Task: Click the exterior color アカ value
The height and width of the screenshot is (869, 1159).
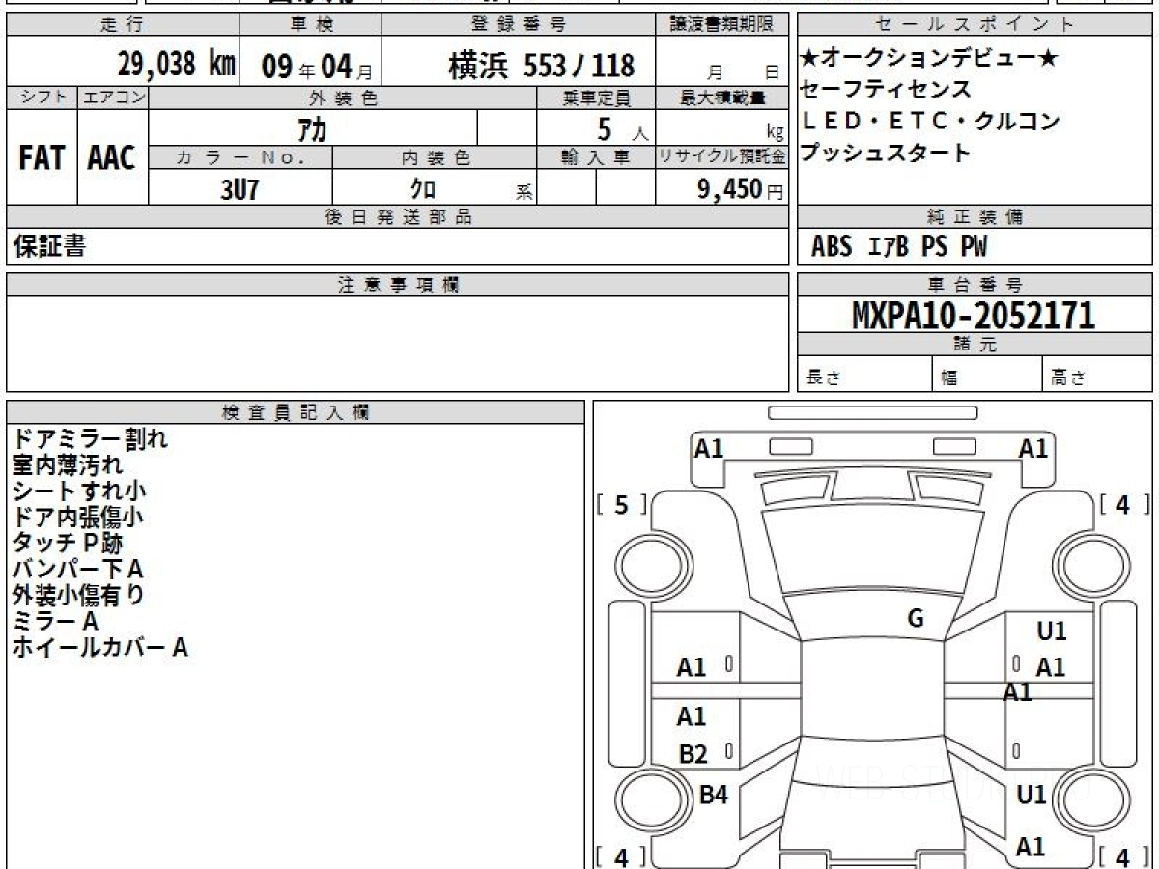Action: coord(312,127)
